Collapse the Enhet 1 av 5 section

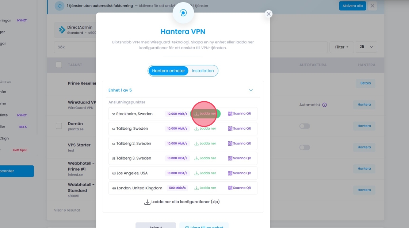coord(251,90)
